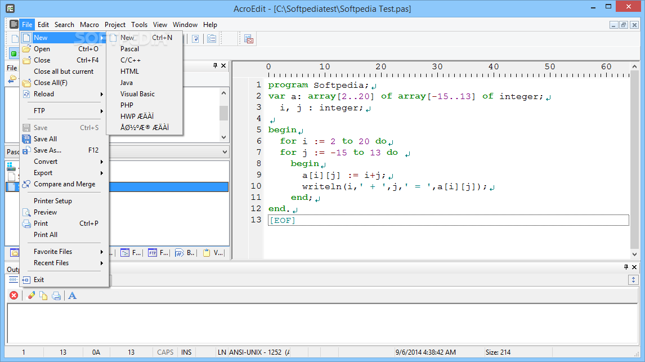Open Preview from the File menu
Screen dimensions: 645x362
(64, 212)
